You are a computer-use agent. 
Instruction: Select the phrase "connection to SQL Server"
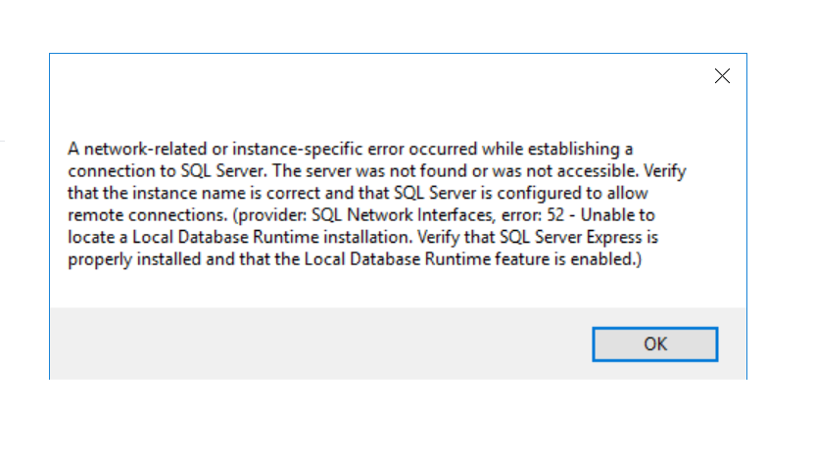click(x=167, y=171)
